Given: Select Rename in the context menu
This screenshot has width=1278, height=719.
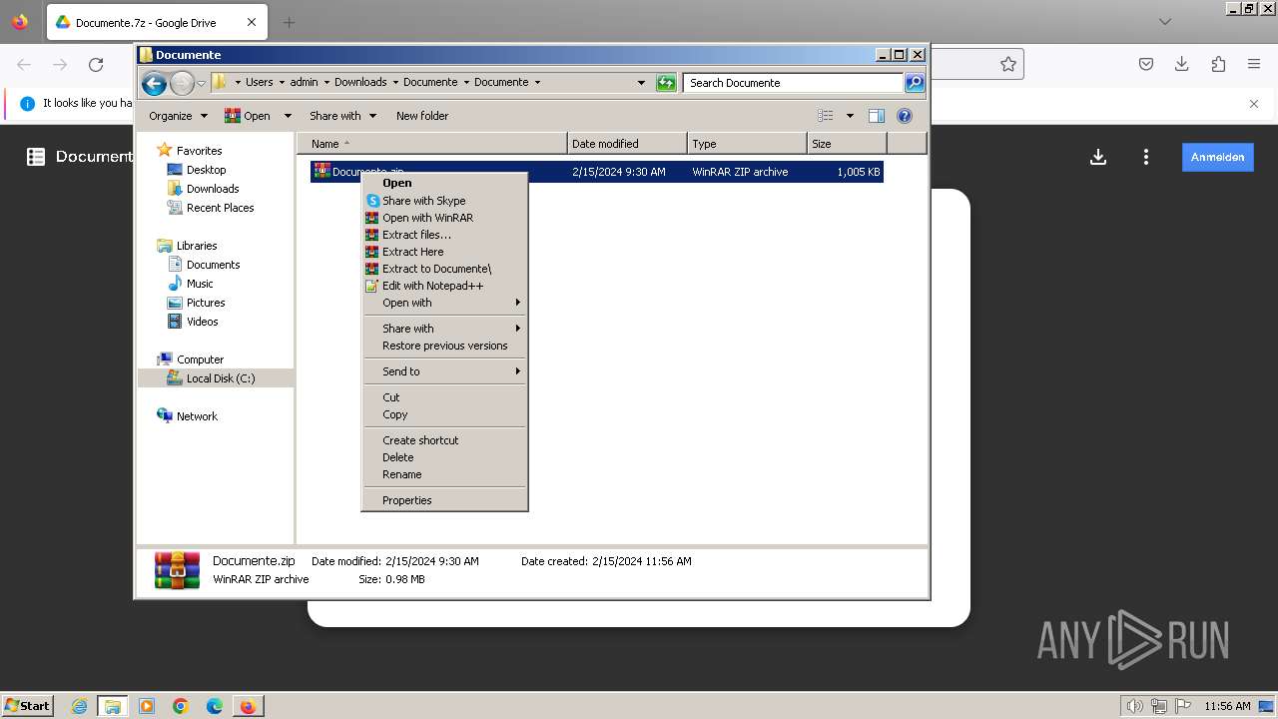Looking at the screenshot, I should [444, 474].
